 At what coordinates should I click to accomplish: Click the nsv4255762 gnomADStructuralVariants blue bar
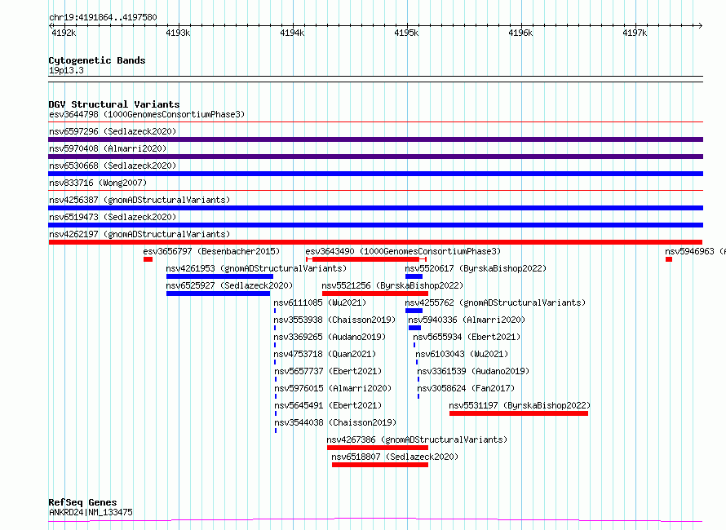point(414,311)
